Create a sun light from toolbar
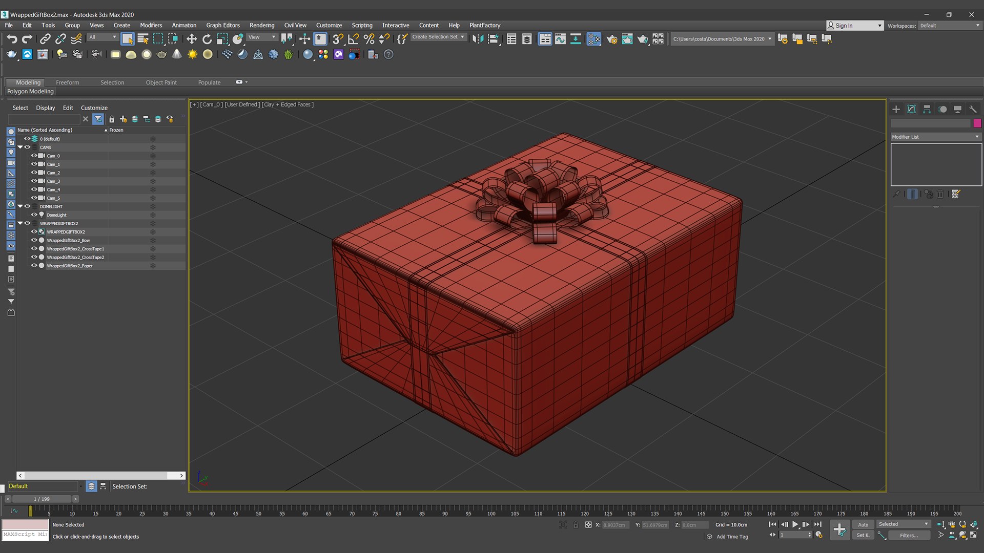This screenshot has width=984, height=553. click(x=192, y=54)
